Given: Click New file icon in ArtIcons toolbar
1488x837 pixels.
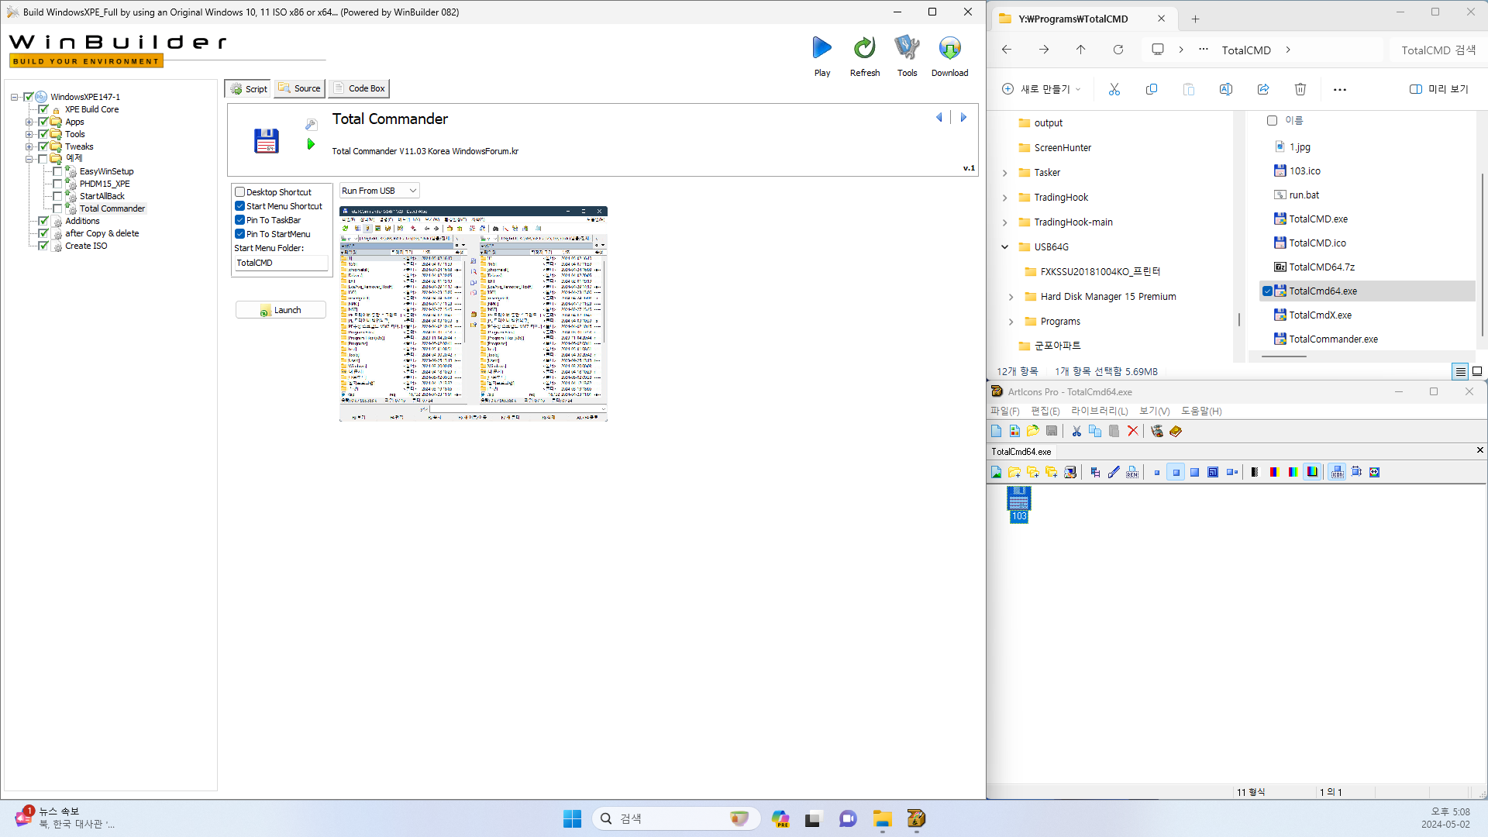Looking at the screenshot, I should tap(996, 431).
